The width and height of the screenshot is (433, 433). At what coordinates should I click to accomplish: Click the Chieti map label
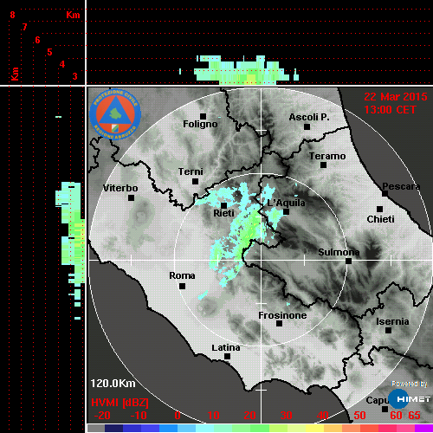pyautogui.click(x=380, y=219)
